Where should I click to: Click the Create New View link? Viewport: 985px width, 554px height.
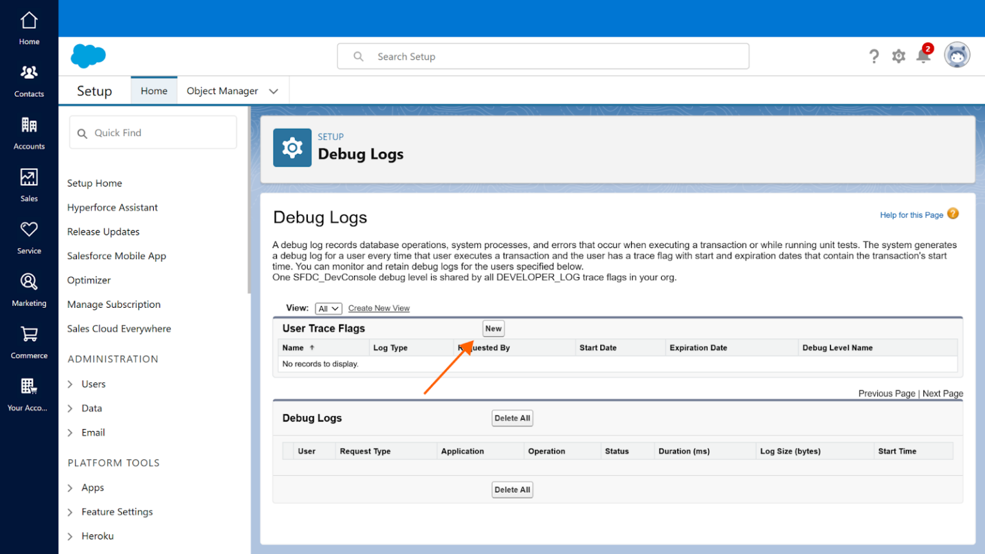(378, 308)
